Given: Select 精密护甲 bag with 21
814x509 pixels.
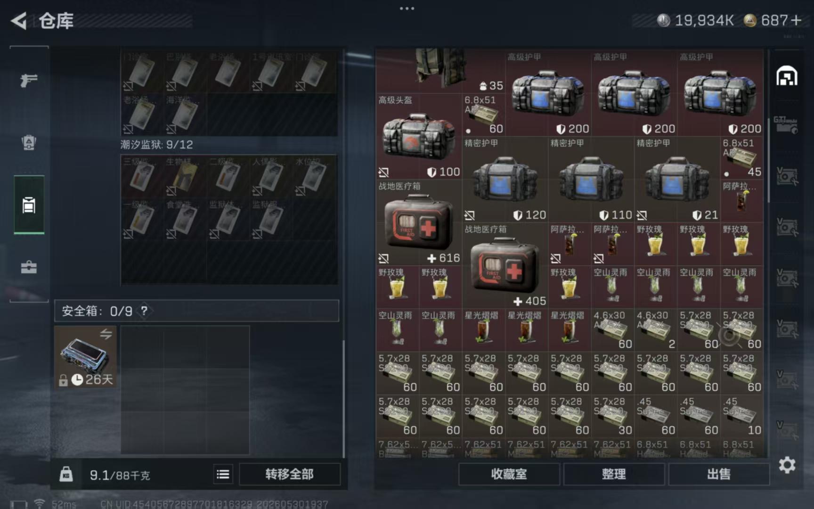Looking at the screenshot, I should (677, 180).
